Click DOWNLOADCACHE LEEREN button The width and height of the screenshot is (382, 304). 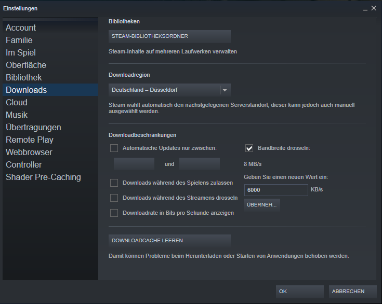click(x=169, y=241)
